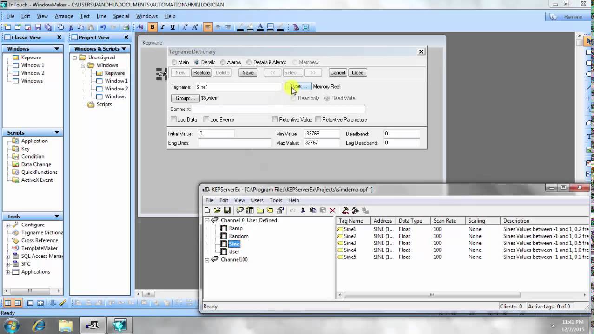594x334 pixels.
Task: Open Internet Explorer from the taskbar
Action: 38,325
